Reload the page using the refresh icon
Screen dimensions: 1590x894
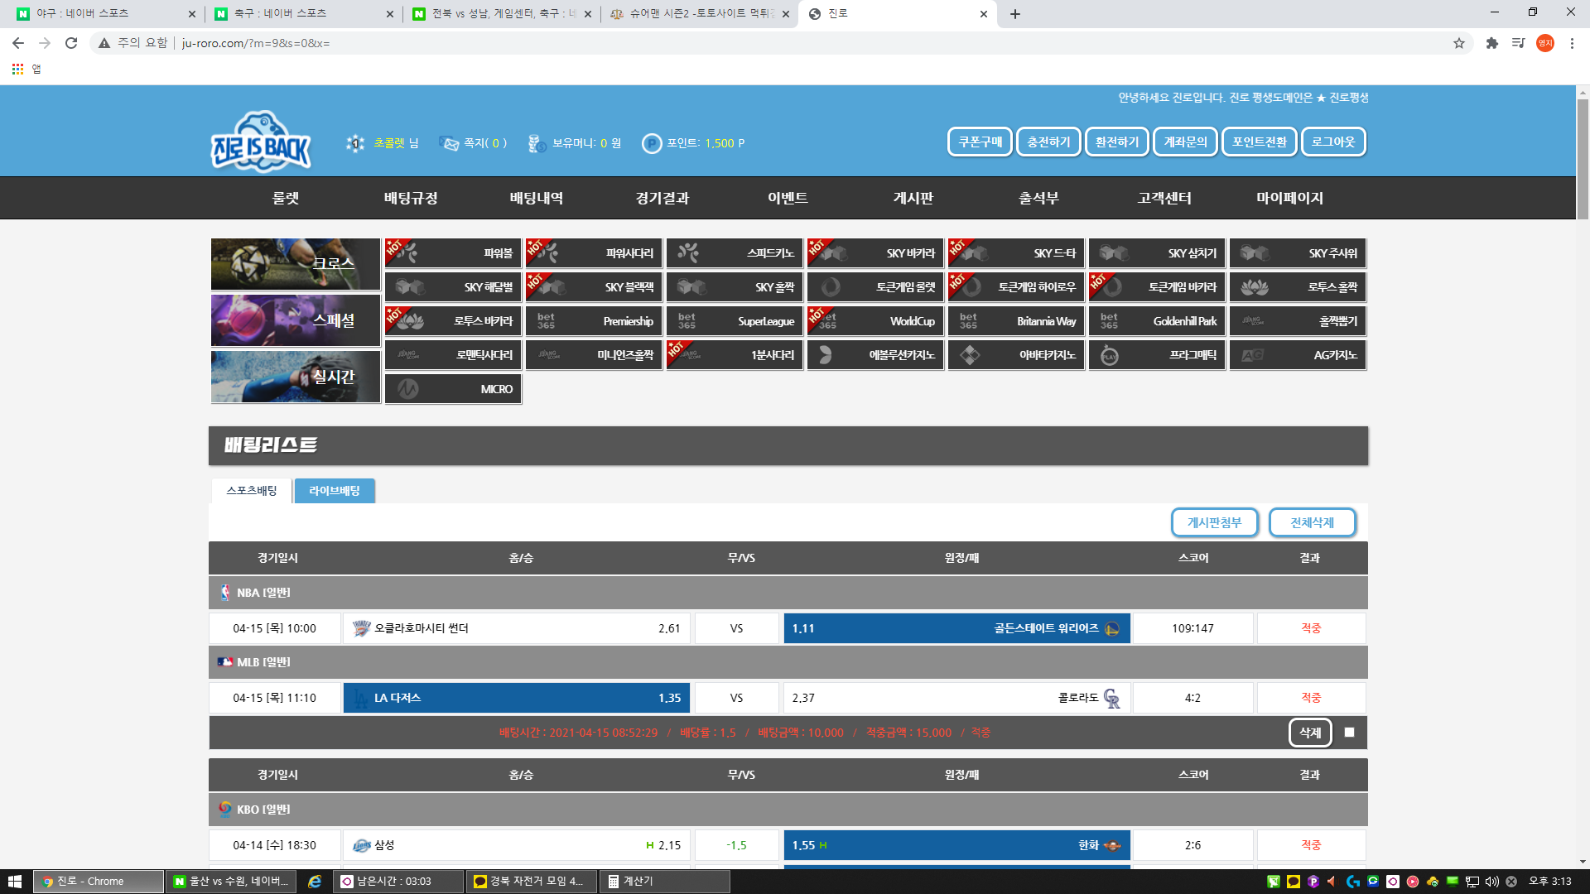71,43
